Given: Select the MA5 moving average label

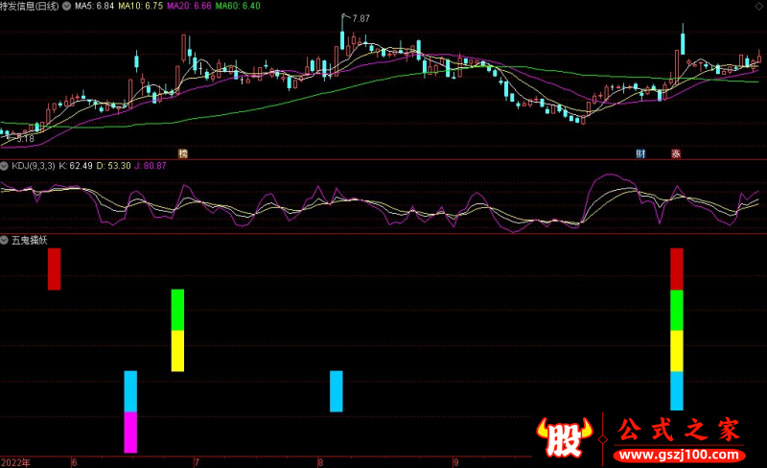Looking at the screenshot, I should (95, 6).
